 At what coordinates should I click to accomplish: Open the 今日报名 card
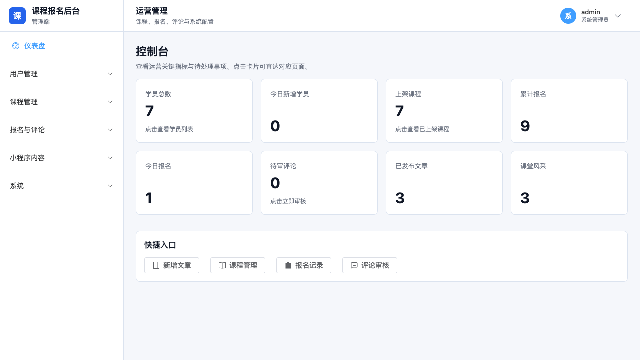click(194, 183)
